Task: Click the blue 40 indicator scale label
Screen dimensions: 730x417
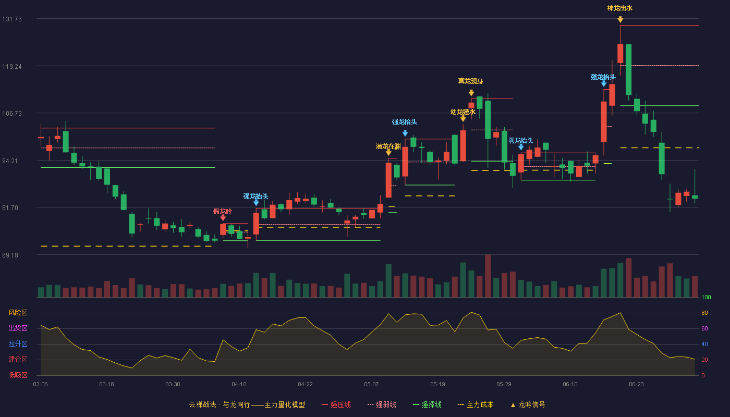Action: [704, 344]
